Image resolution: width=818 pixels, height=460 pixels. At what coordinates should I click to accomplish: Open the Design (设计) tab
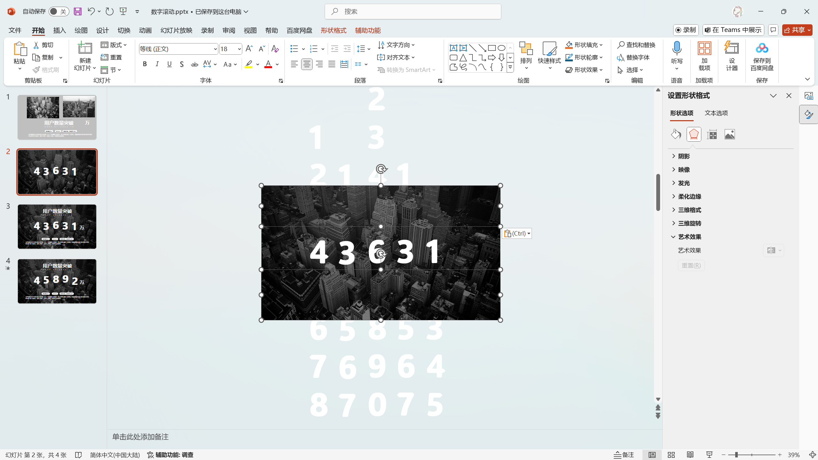pyautogui.click(x=102, y=30)
